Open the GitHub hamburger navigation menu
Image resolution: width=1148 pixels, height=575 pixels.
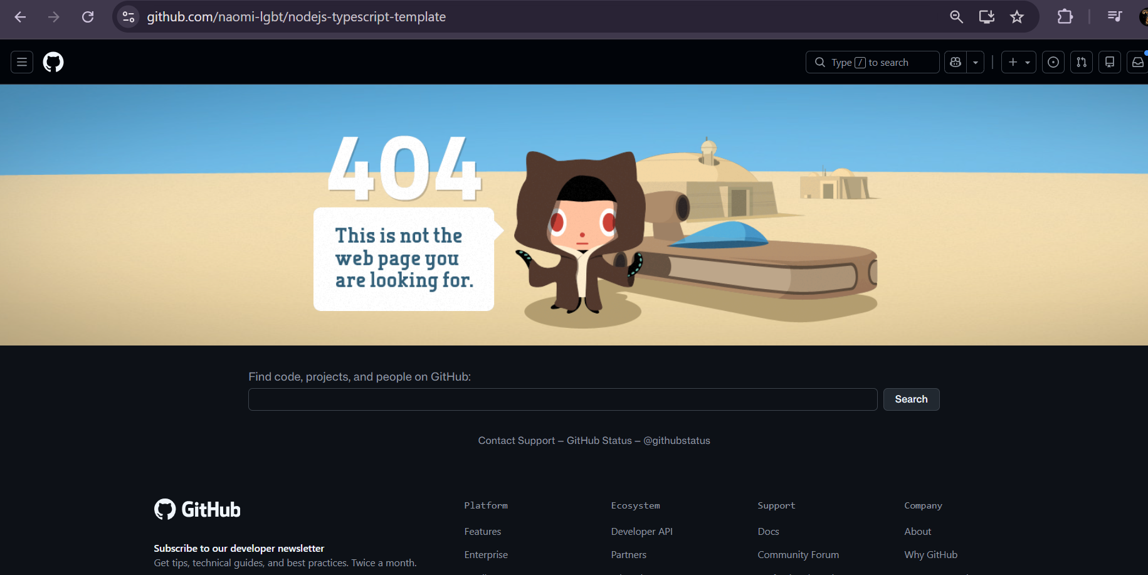22,62
